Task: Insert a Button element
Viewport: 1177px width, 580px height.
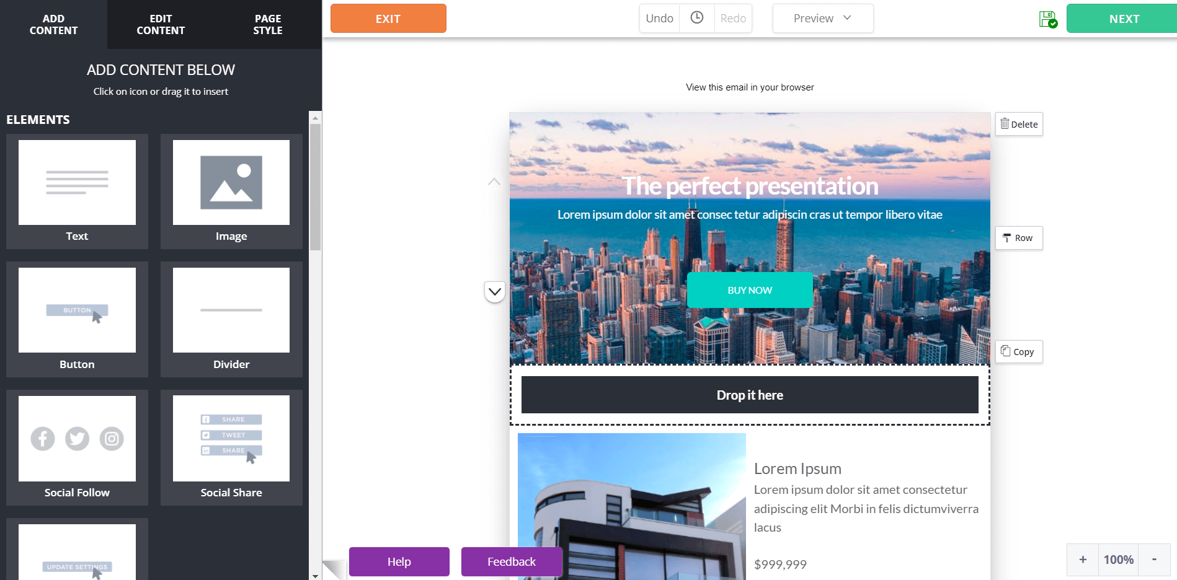Action: click(x=77, y=320)
